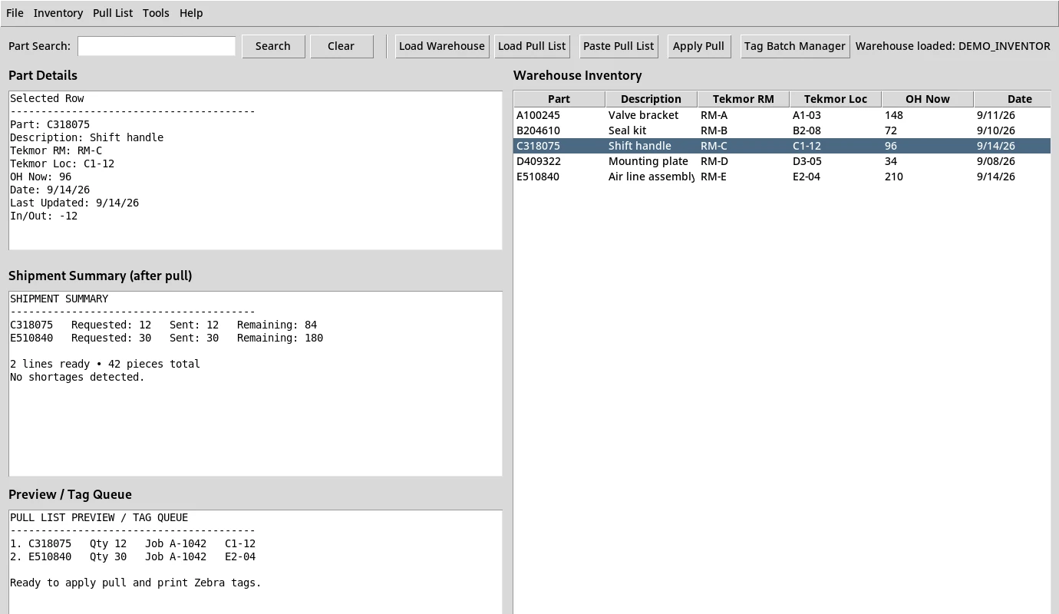Screen dimensions: 1059x614
Task: Open the Help menu
Action: (x=191, y=13)
